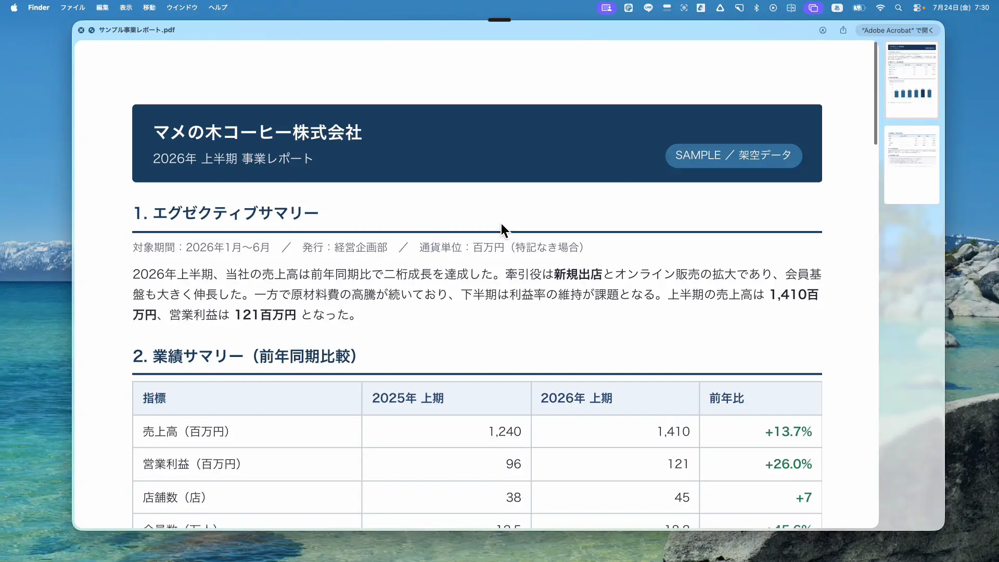The image size is (999, 562).
Task: Click the vertical scrollbar of PDF preview
Action: point(876,94)
